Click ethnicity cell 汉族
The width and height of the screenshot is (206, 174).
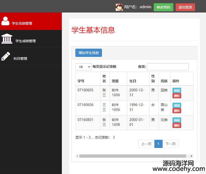pos(165,123)
